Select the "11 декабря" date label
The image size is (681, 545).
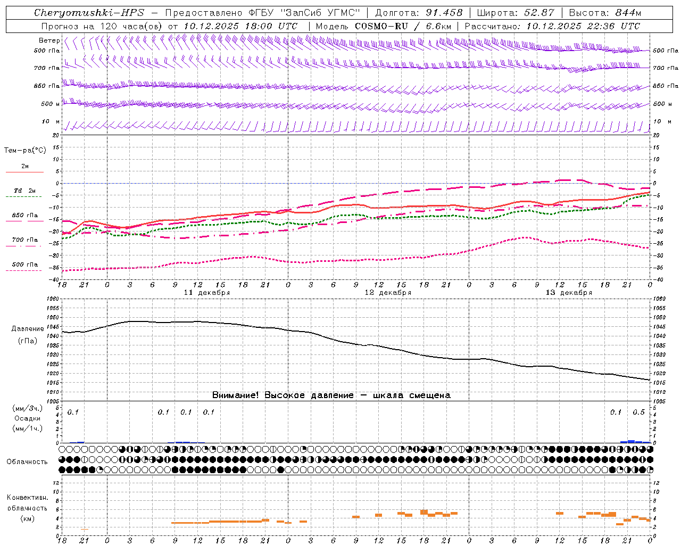click(x=207, y=293)
